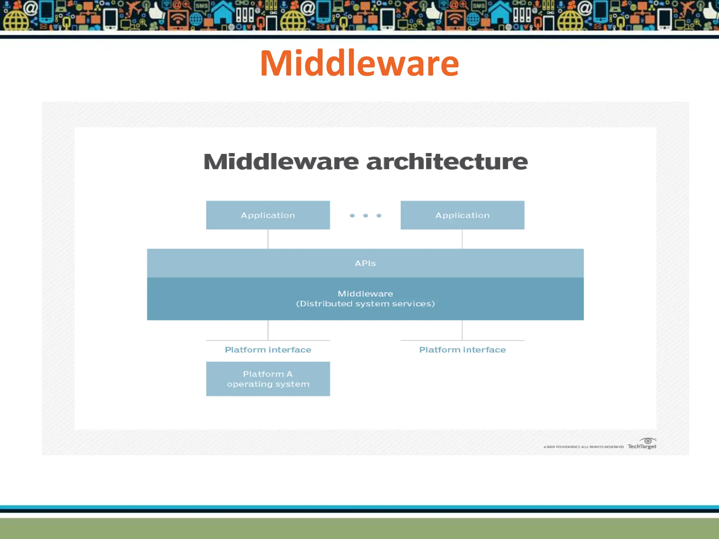The image size is (719, 539).
Task: Click the Platform A operating system box
Action: click(x=268, y=379)
